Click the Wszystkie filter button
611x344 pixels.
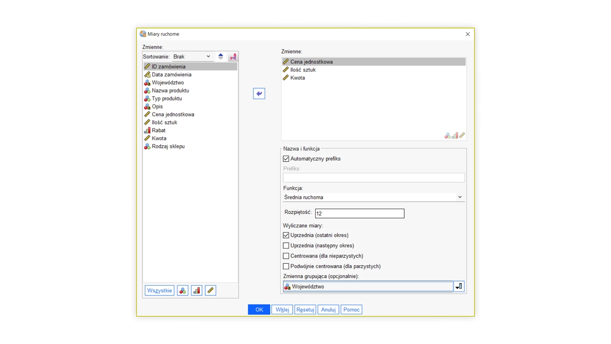click(159, 290)
